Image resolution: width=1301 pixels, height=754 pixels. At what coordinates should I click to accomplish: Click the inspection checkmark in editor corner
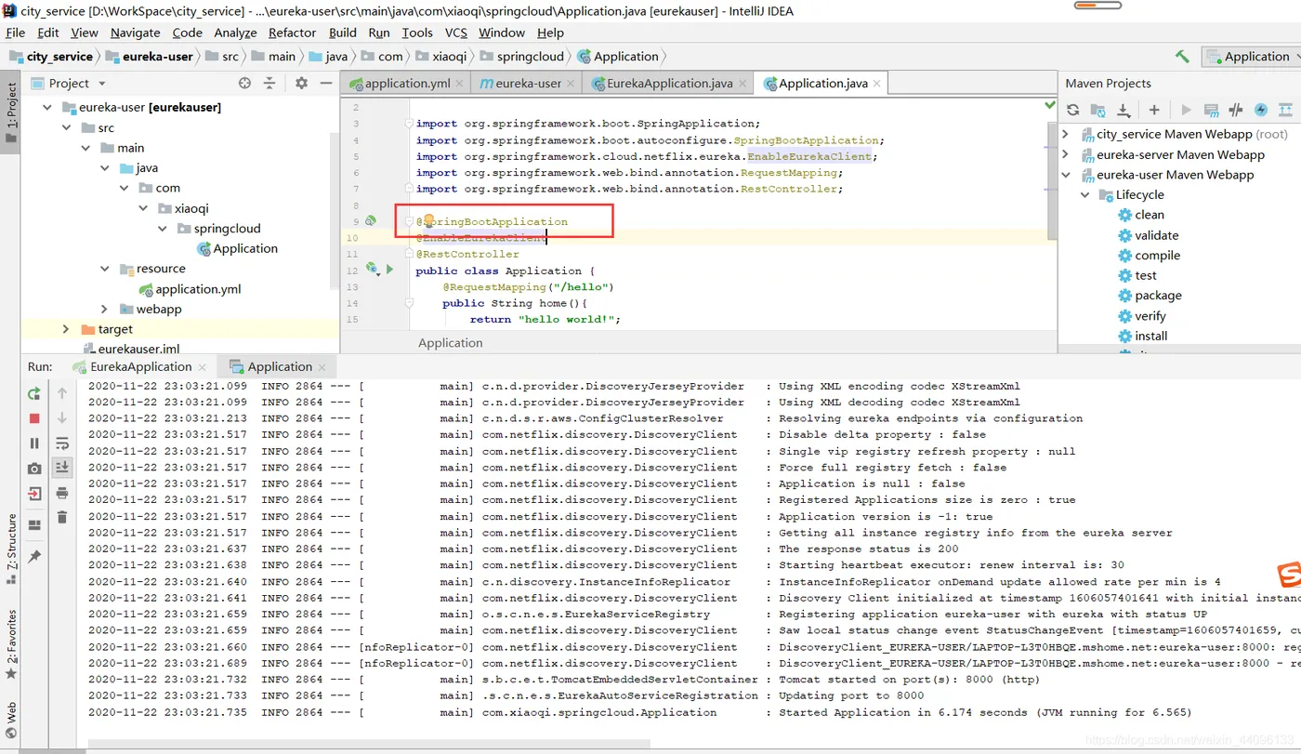click(x=1050, y=106)
